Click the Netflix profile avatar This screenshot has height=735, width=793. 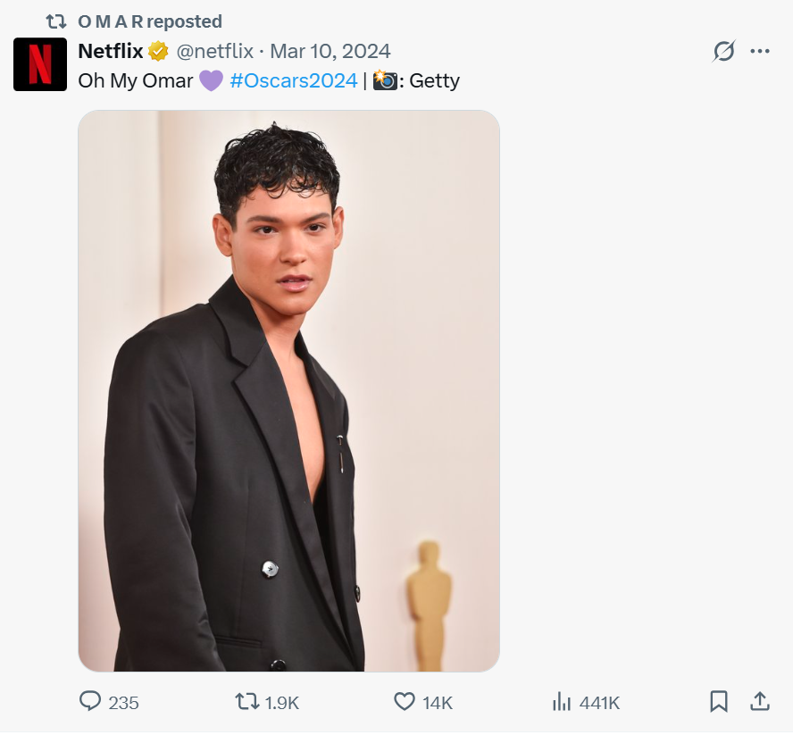40,64
